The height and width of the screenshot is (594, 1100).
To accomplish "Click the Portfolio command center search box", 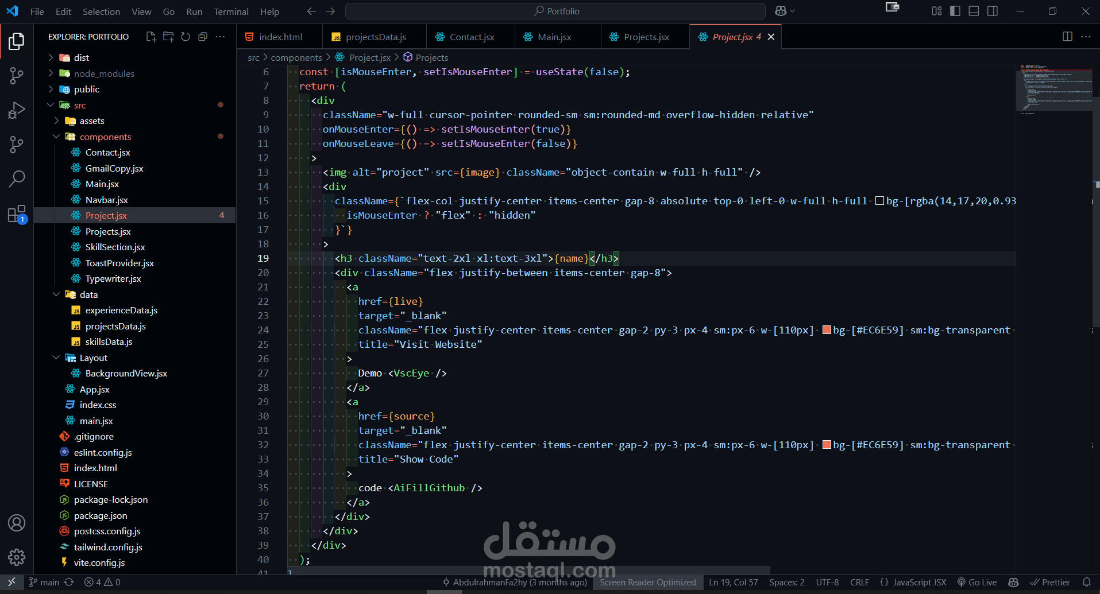I will 555,11.
